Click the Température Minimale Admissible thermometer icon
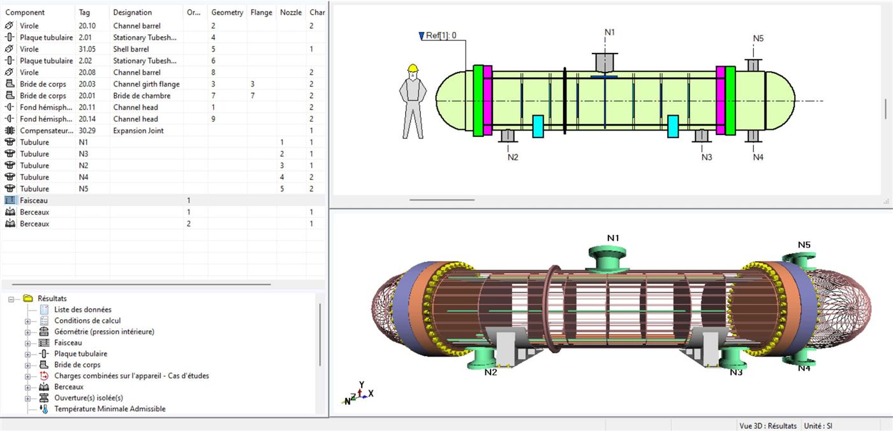This screenshot has height=431, width=893. click(44, 409)
